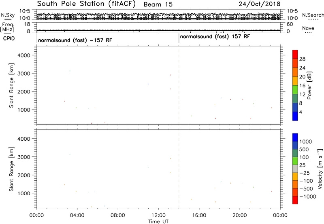Viewport: 324px width, 224px height.
Task: Pick the grey Velocity segment between 25 and -25
Action: coord(295,169)
